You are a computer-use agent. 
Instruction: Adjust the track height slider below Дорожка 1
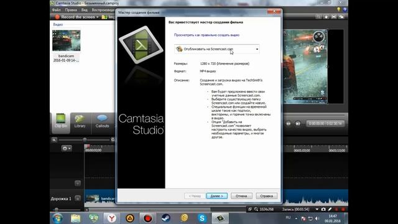(x=57, y=210)
